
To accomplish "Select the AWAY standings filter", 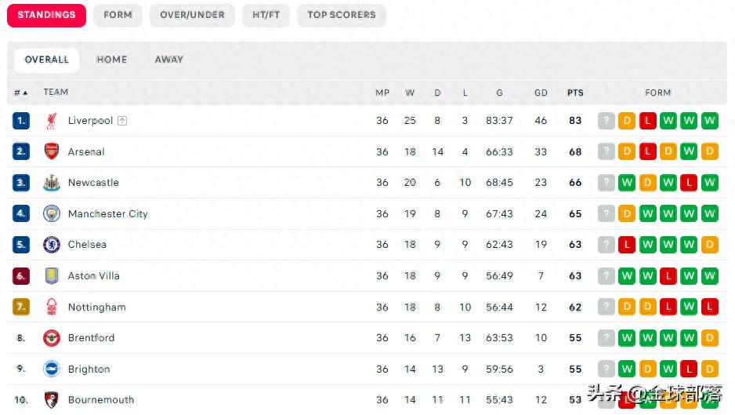I will (x=169, y=60).
